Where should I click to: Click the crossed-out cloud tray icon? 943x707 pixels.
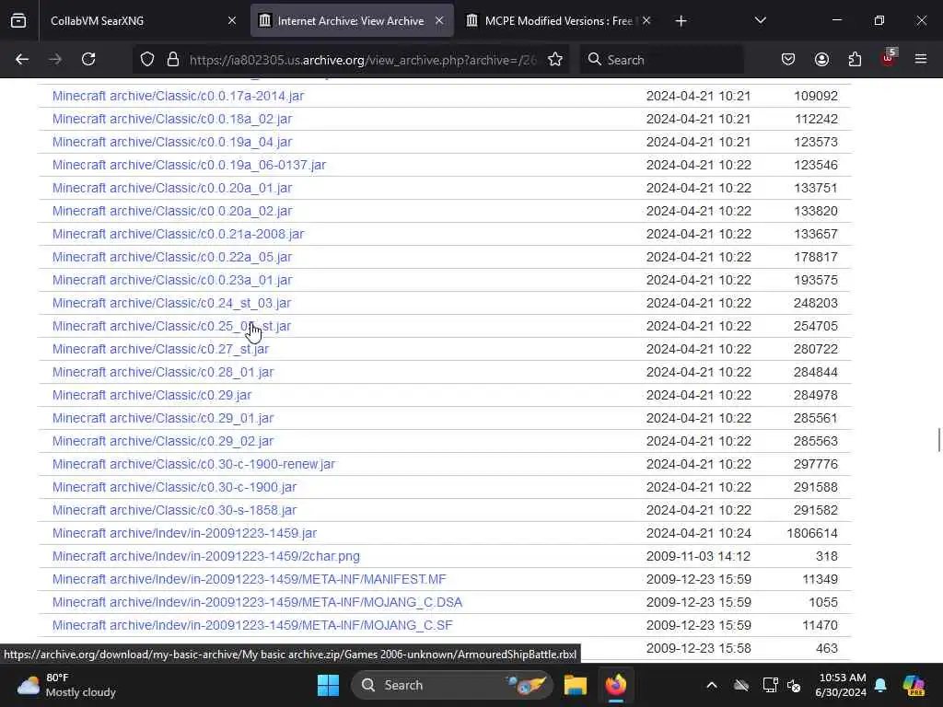click(741, 685)
